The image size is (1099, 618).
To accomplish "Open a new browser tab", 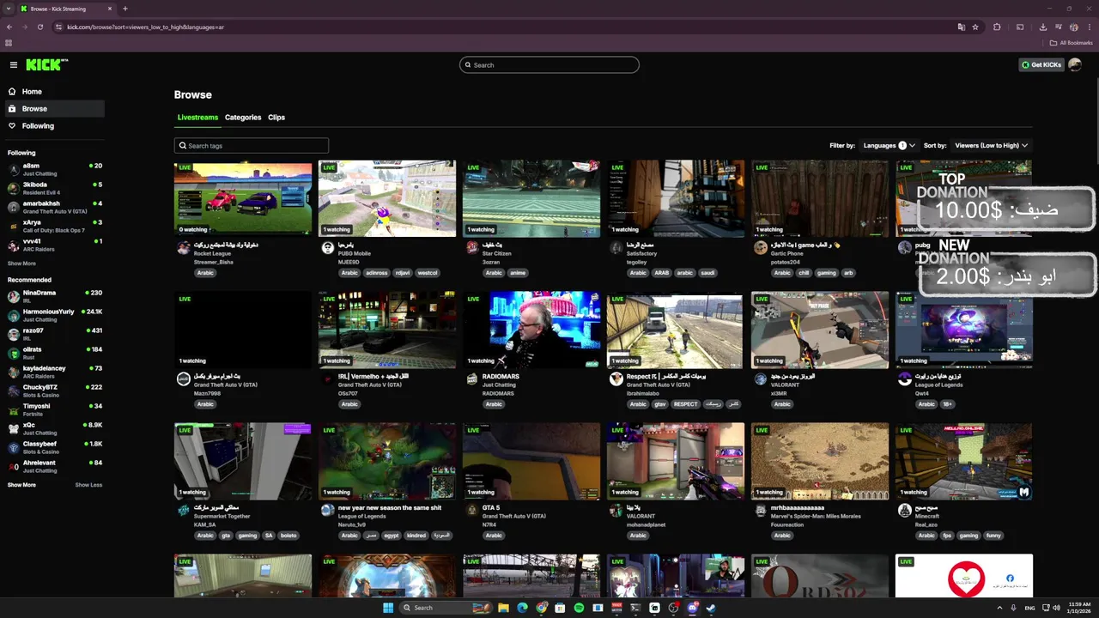I will click(125, 9).
